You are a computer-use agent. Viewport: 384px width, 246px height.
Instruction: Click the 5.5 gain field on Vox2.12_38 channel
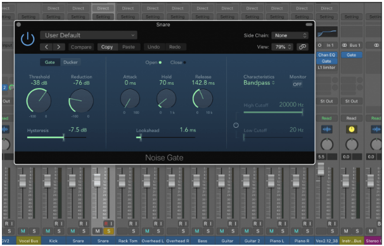tap(322, 157)
